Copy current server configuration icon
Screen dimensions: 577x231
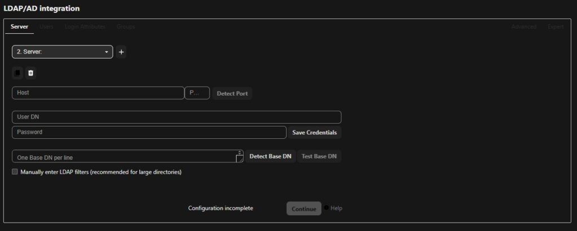pyautogui.click(x=17, y=73)
